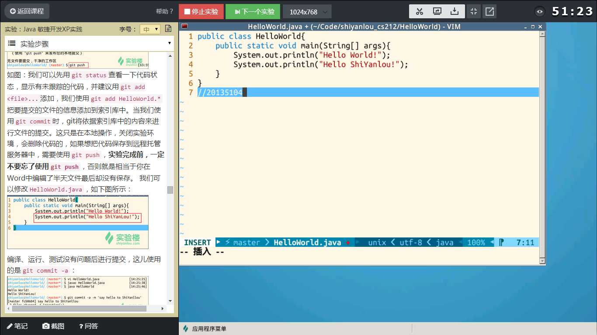Click the "Hello World!" println line
This screenshot has width=597, height=335.
312,55
